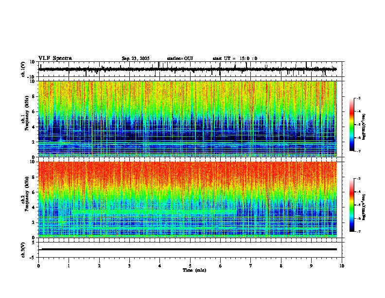Click time axis tick label '9'
385x298 pixels.
[311, 266]
